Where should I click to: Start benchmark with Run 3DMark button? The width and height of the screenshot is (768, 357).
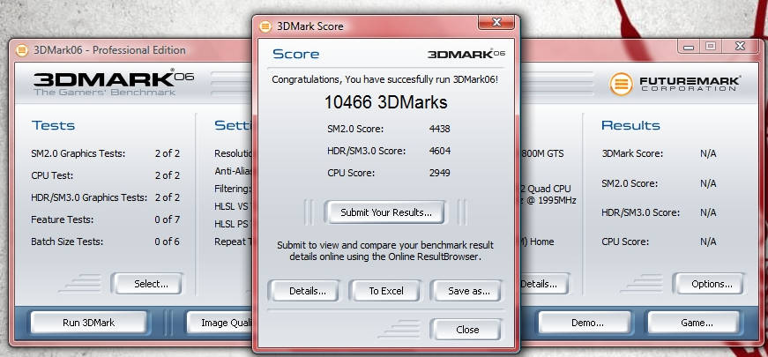point(89,323)
